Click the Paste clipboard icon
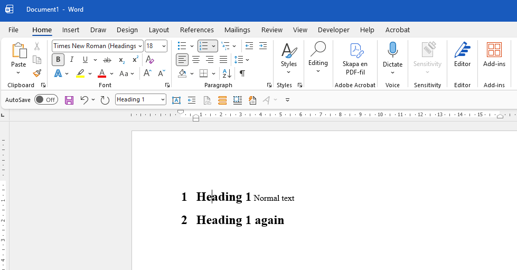 coord(19,51)
